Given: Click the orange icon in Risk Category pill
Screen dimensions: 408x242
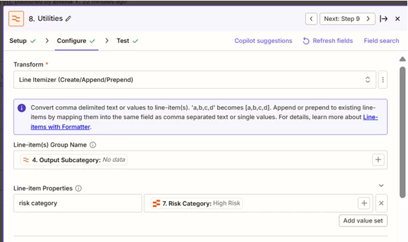Looking at the screenshot, I should [156, 204].
